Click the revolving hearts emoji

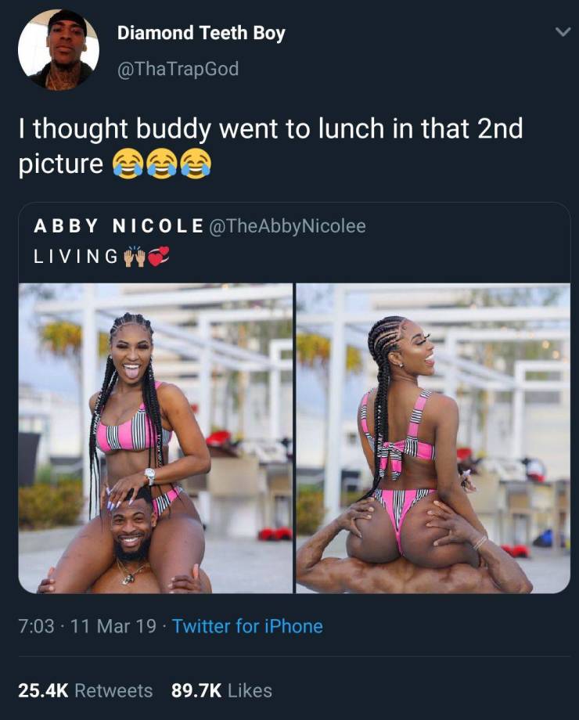pos(159,256)
